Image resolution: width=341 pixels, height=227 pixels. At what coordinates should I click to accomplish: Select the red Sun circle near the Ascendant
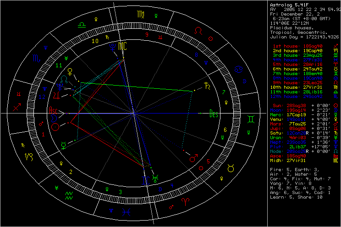coord(55,127)
